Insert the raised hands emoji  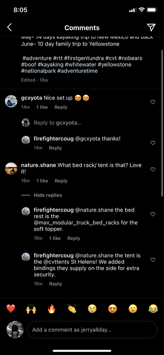(31, 308)
